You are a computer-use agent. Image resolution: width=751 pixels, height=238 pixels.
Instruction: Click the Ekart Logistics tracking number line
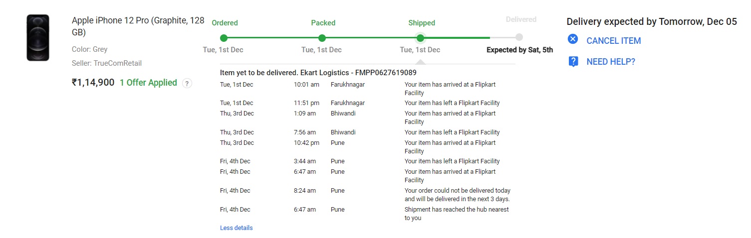pos(318,73)
